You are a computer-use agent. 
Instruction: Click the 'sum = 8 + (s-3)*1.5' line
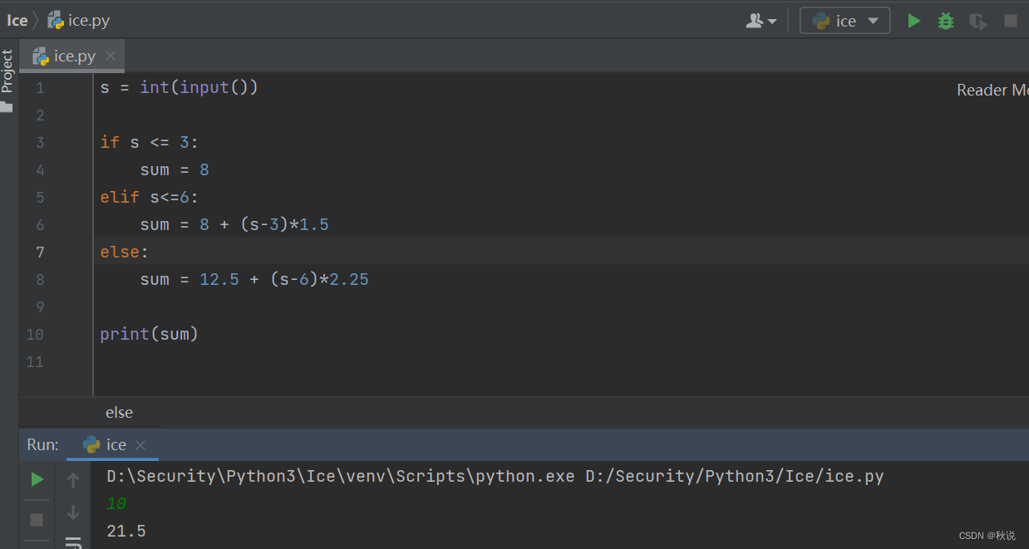pos(234,224)
